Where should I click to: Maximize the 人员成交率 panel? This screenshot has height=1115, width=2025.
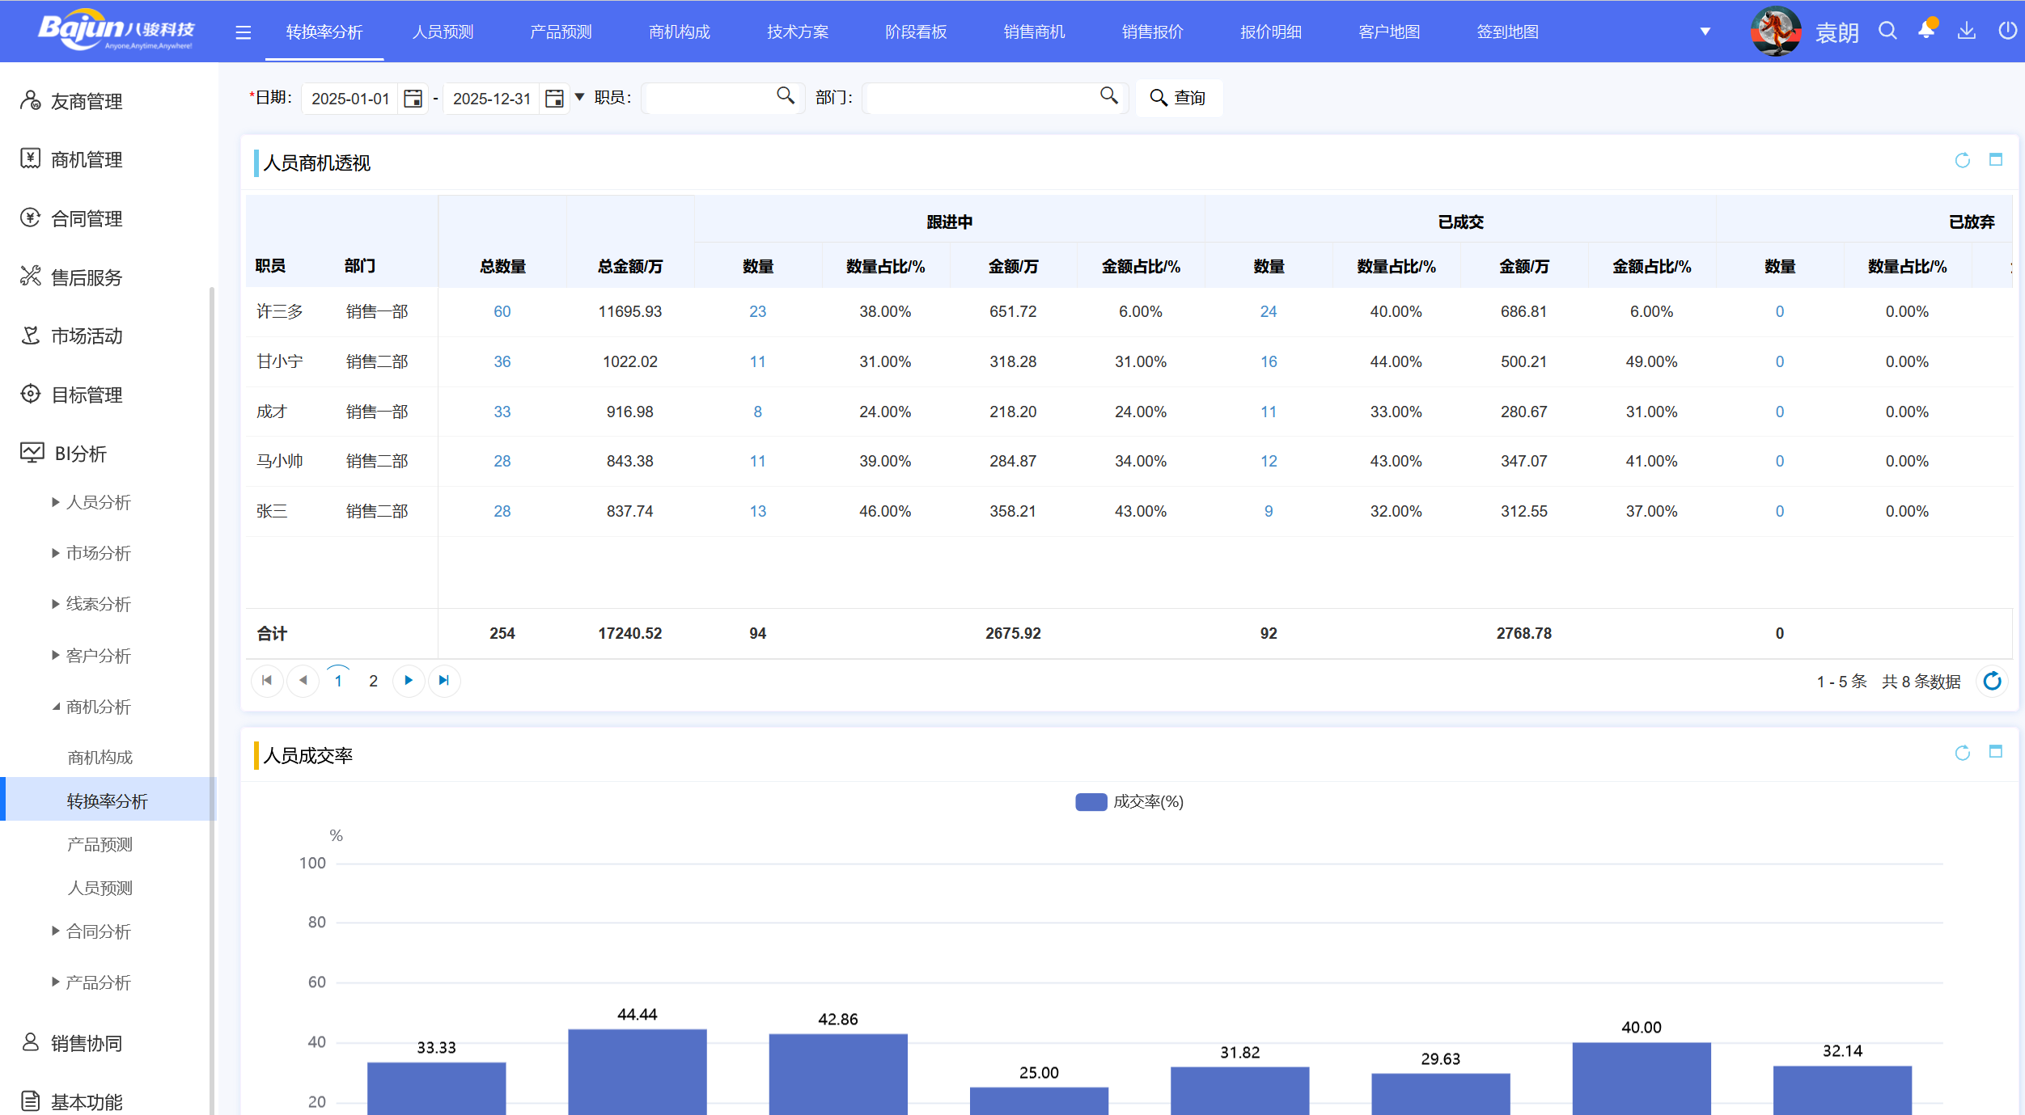pyautogui.click(x=1994, y=753)
